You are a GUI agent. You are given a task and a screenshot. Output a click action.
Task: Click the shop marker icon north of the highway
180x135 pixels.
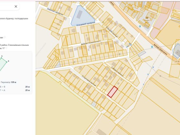(x=147, y=18)
